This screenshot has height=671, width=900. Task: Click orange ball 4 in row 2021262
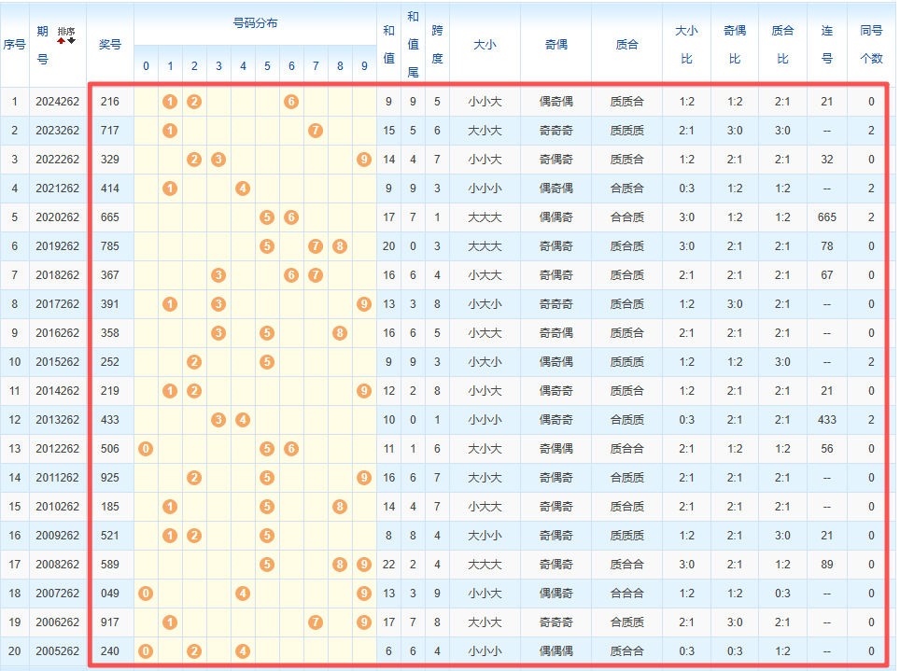click(243, 189)
